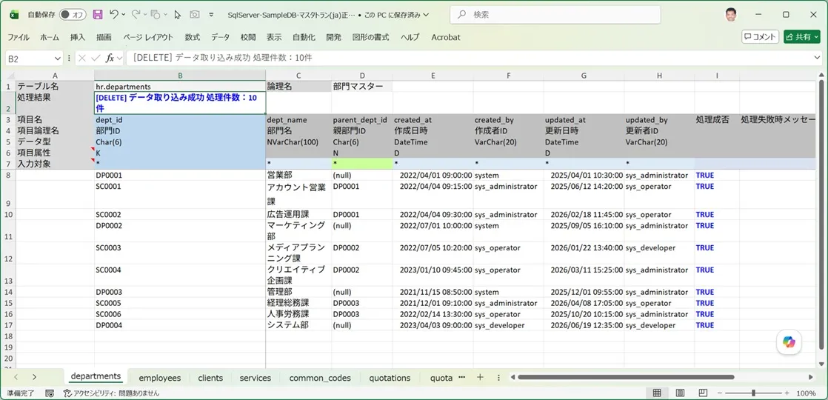
Task: Open the Acrobat ribbon tab
Action: point(446,37)
